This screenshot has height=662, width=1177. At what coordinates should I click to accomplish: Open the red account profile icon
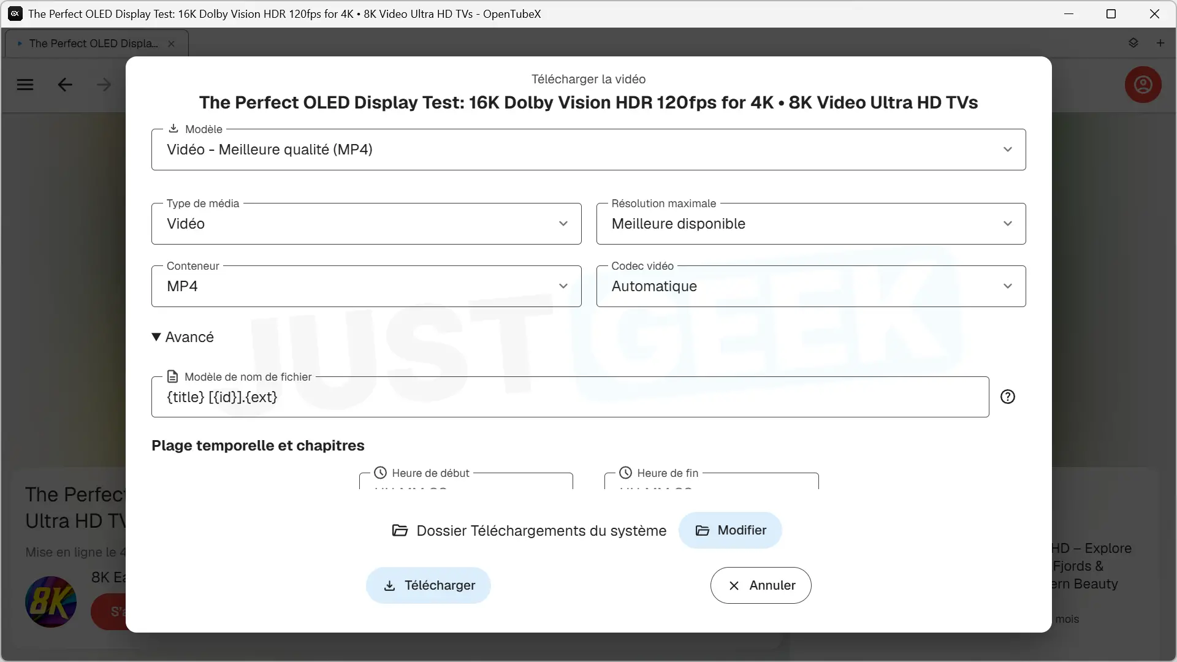(1143, 85)
